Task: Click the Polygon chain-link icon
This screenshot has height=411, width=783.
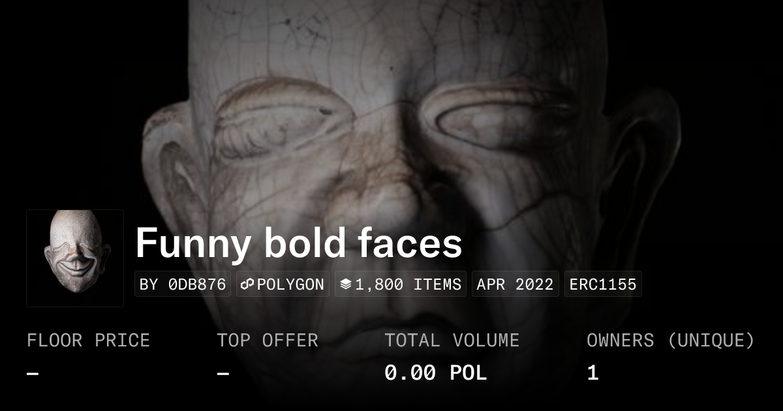Action: (247, 284)
